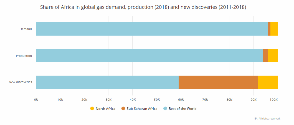The image size is (294, 125).
Task: Select the Sub-Saharan Africa New discoveries segment
Action: coord(218,82)
